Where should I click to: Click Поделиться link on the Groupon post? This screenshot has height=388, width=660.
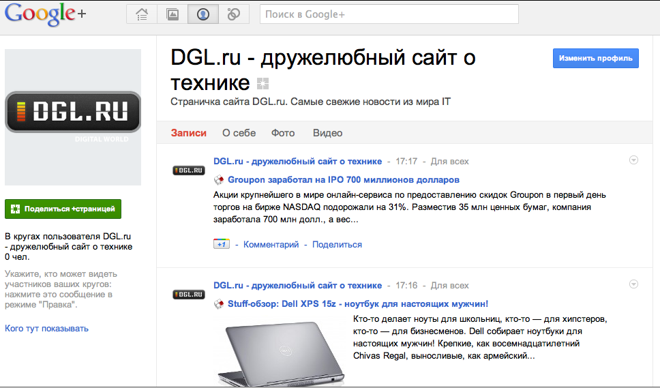(337, 245)
